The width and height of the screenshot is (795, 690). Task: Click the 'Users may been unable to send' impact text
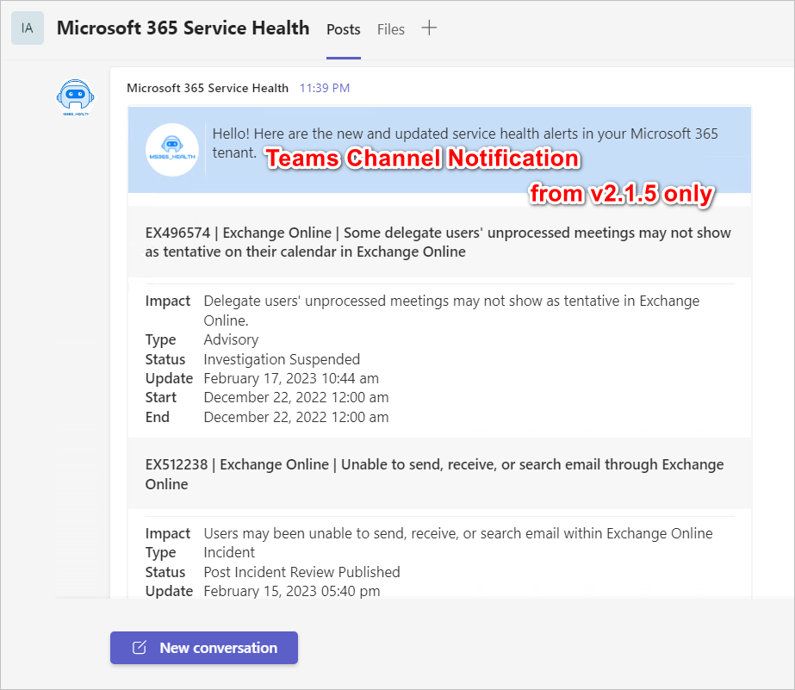coord(458,533)
